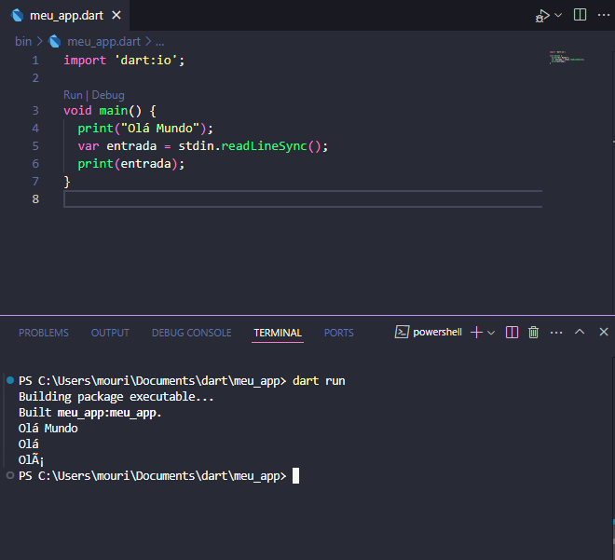The height and width of the screenshot is (560, 615).
Task: Expand the breadcrumb ellipsis symbol list
Action: click(160, 42)
